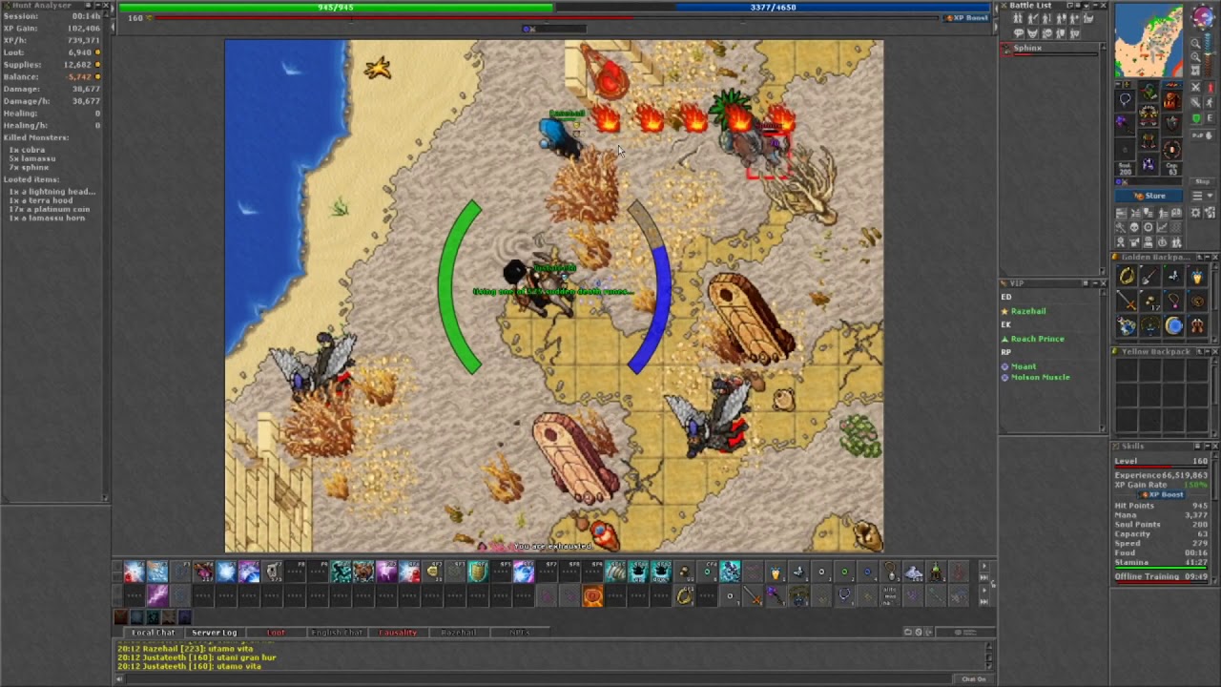Switch to Local Chat tab
The width and height of the screenshot is (1221, 687).
(x=153, y=633)
